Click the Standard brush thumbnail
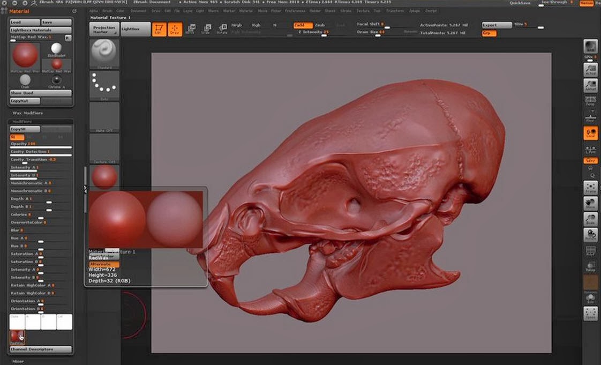The image size is (601, 365). pyautogui.click(x=104, y=53)
